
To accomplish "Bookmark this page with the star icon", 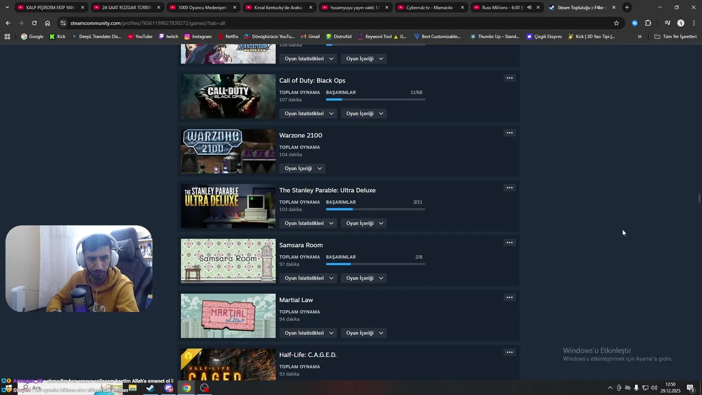I will click(x=616, y=23).
